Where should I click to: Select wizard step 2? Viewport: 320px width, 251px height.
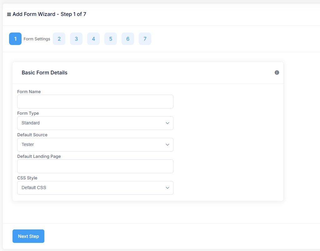[x=59, y=39]
